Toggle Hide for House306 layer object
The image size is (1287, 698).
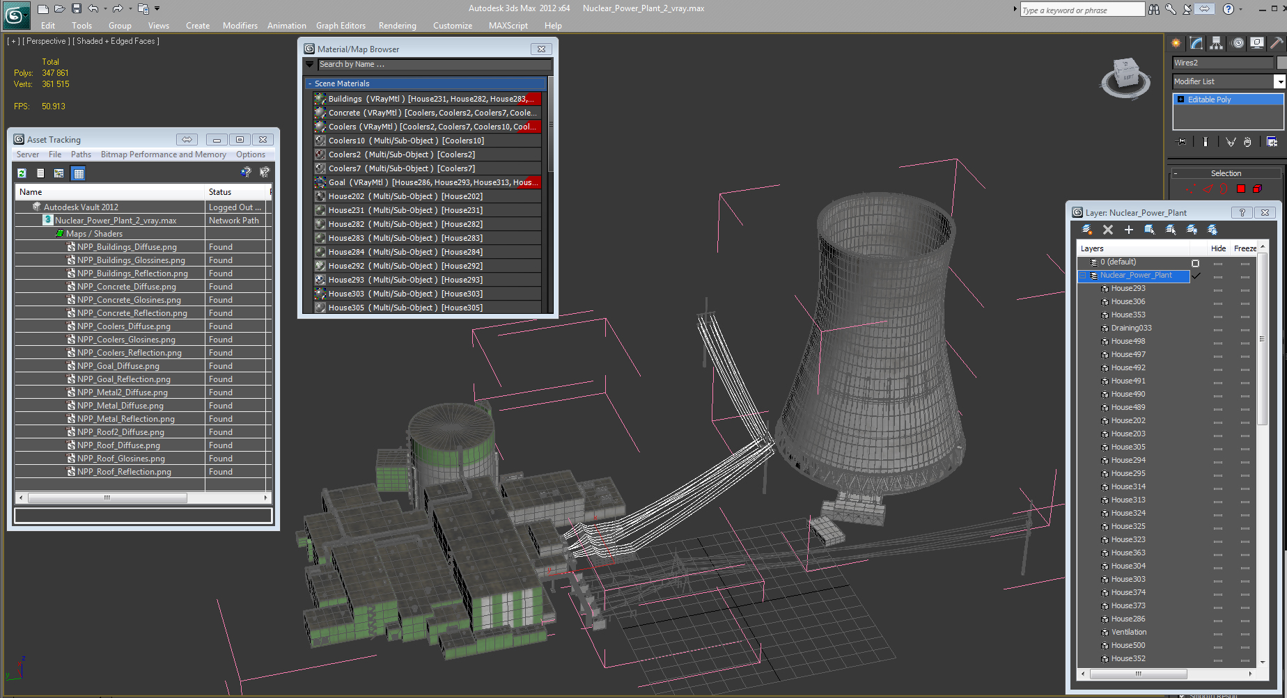(1218, 303)
